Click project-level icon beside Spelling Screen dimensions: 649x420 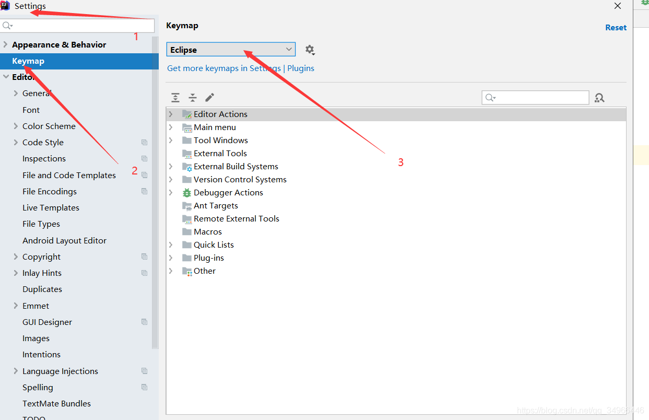[145, 388]
